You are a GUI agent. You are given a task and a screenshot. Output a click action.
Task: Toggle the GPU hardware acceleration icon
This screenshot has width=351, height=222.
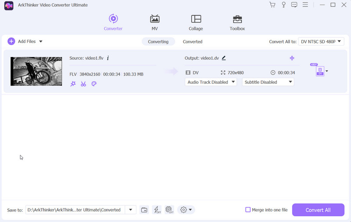tap(169, 210)
